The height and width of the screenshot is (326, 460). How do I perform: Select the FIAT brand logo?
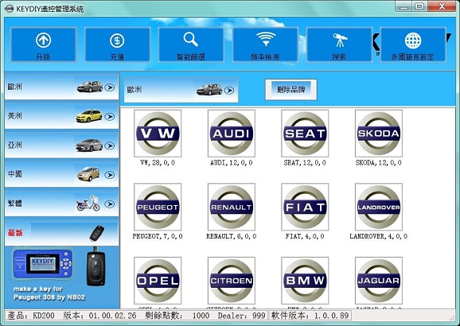pyautogui.click(x=305, y=207)
